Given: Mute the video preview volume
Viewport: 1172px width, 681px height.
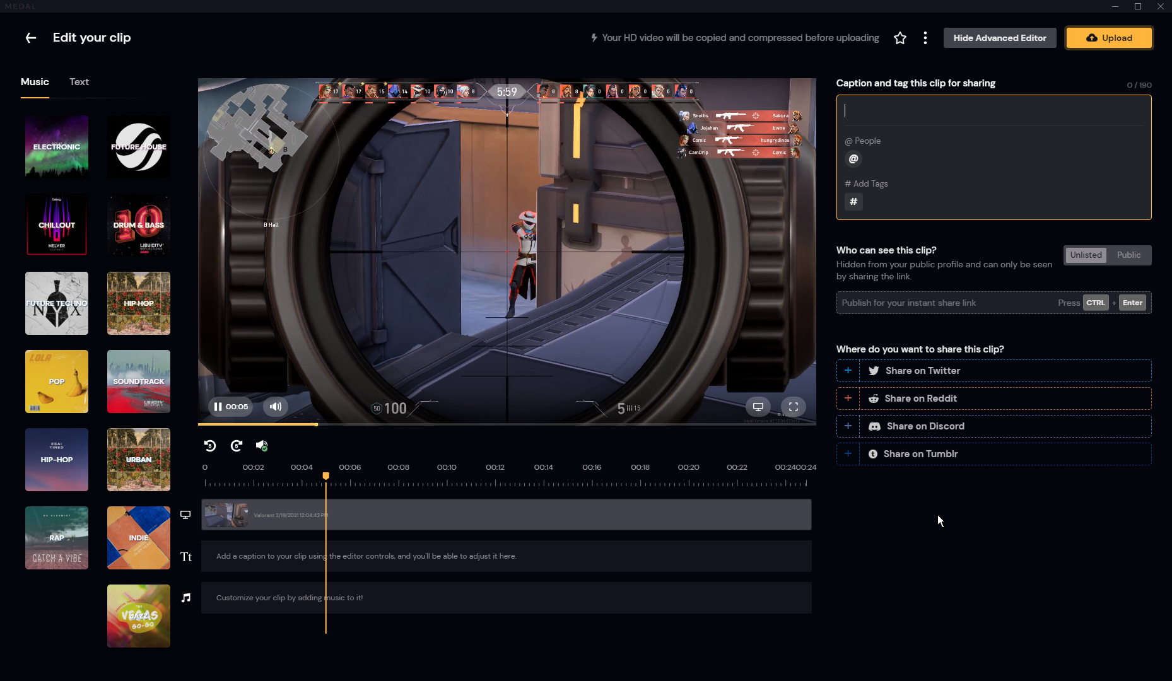Looking at the screenshot, I should point(276,407).
